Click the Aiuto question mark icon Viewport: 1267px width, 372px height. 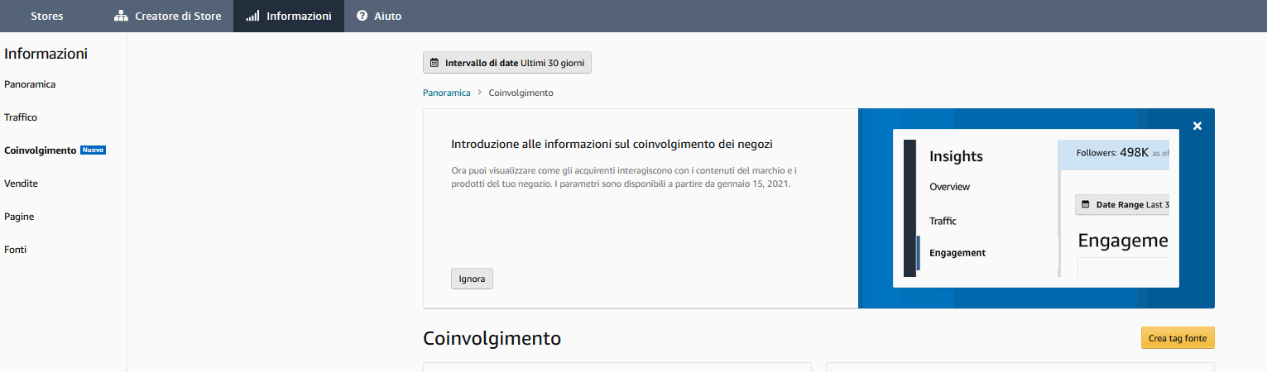click(362, 16)
